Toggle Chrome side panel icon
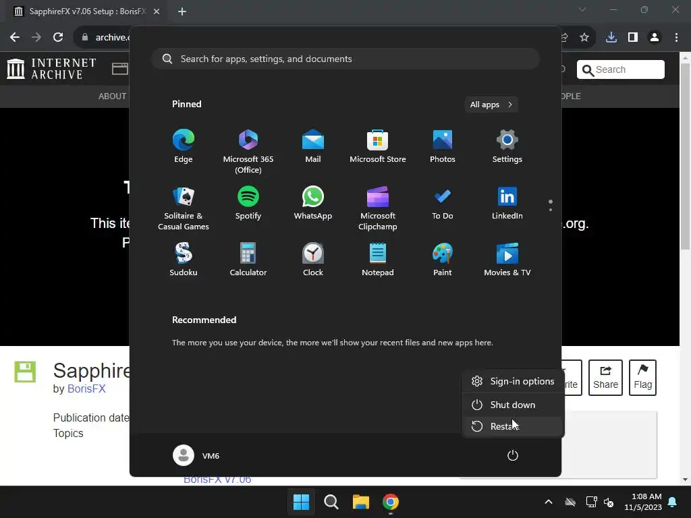 pyautogui.click(x=633, y=38)
